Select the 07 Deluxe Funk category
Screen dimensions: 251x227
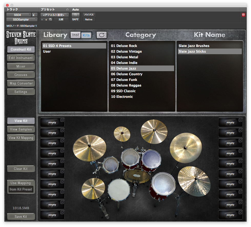click(x=142, y=80)
